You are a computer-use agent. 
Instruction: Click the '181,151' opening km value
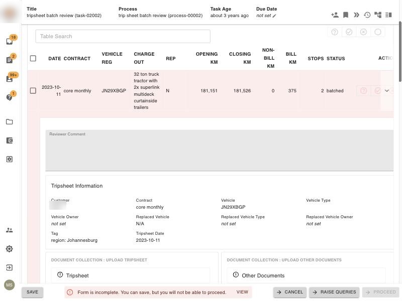point(209,91)
